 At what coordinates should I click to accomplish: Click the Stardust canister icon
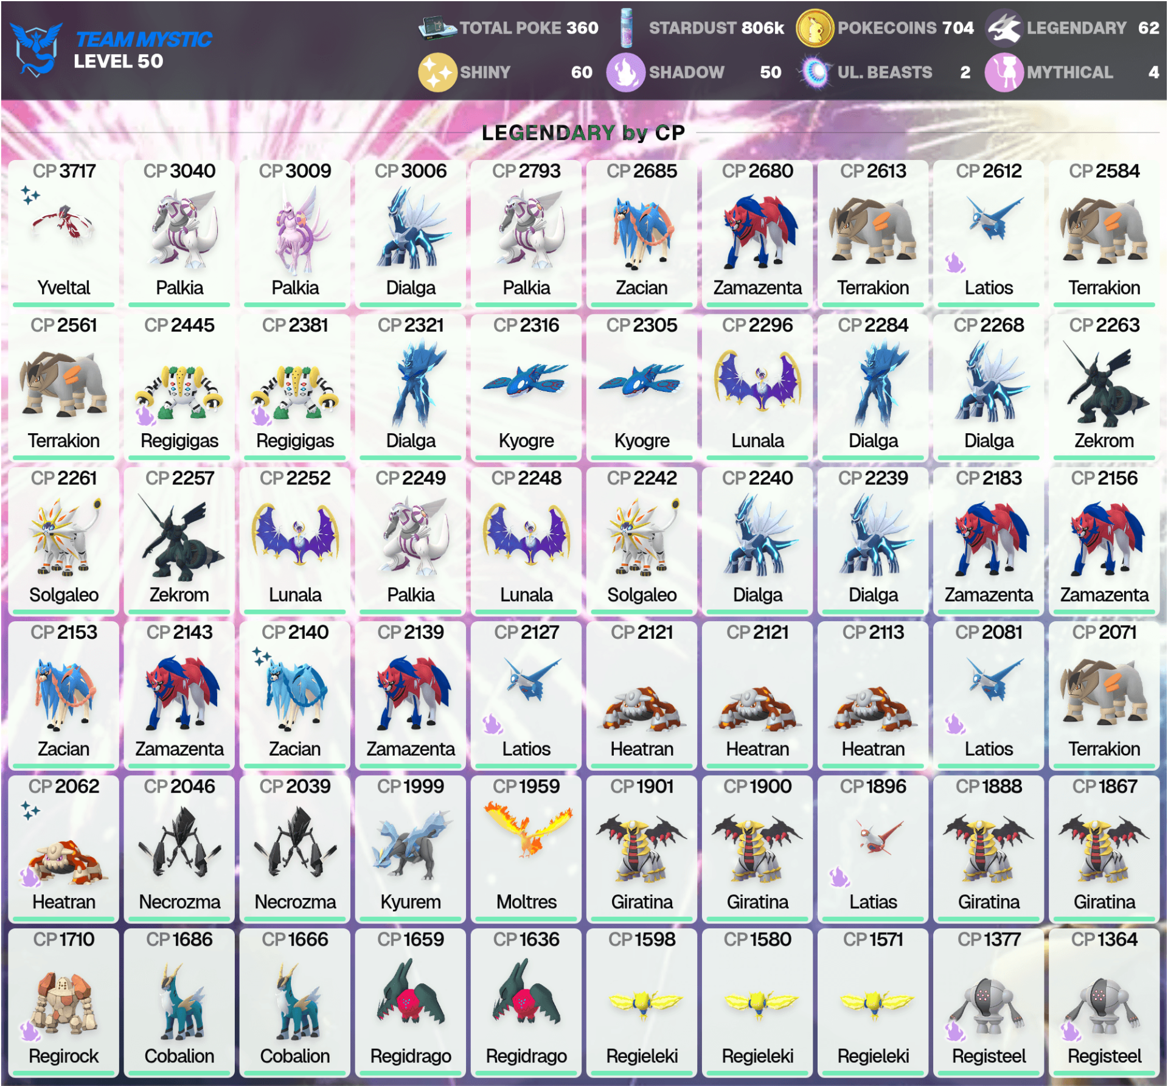(626, 28)
